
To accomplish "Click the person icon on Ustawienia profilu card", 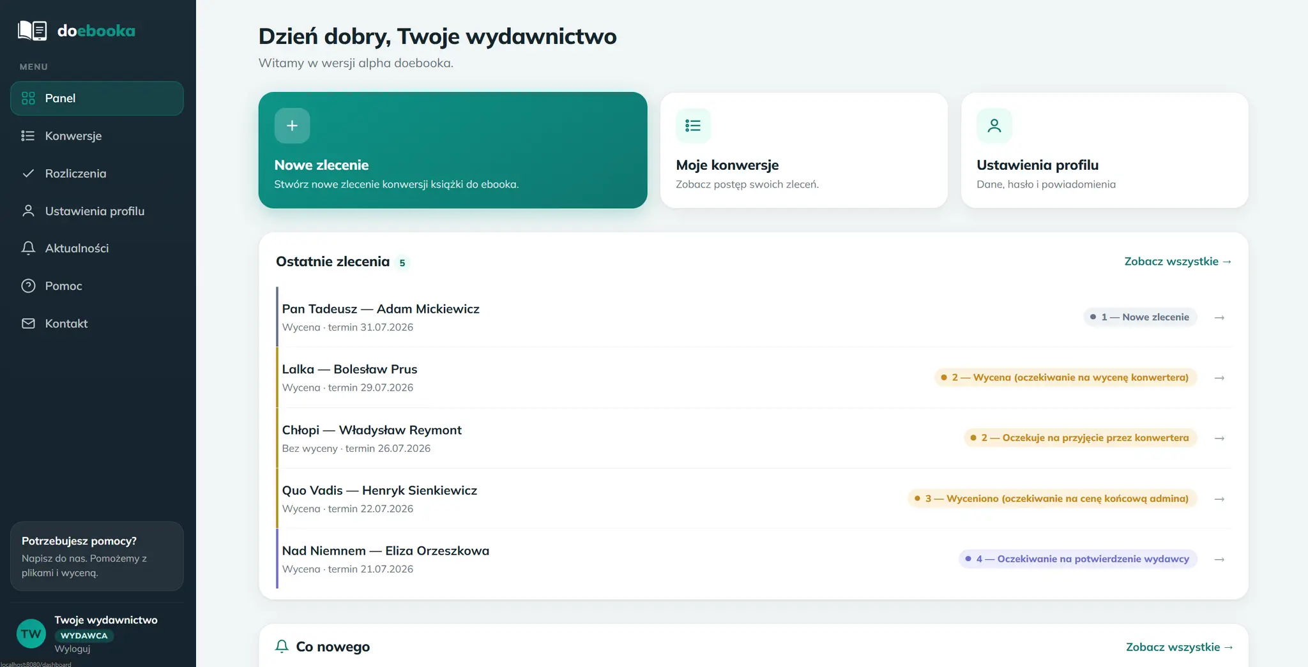I will tap(994, 126).
